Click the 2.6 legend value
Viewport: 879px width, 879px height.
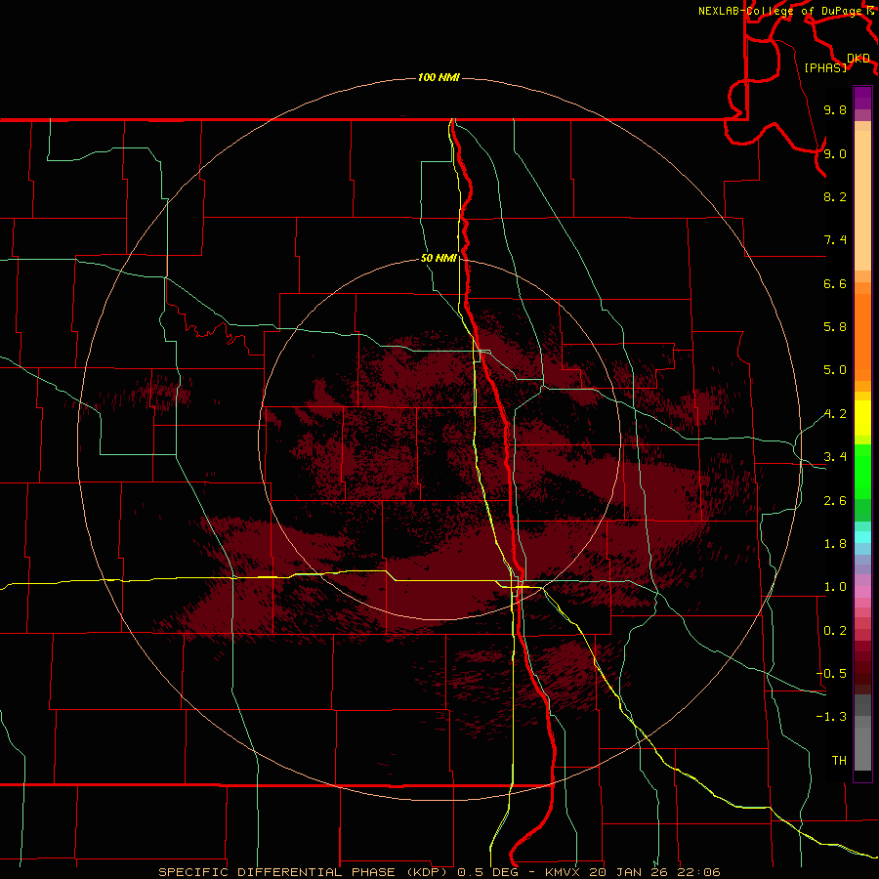835,501
